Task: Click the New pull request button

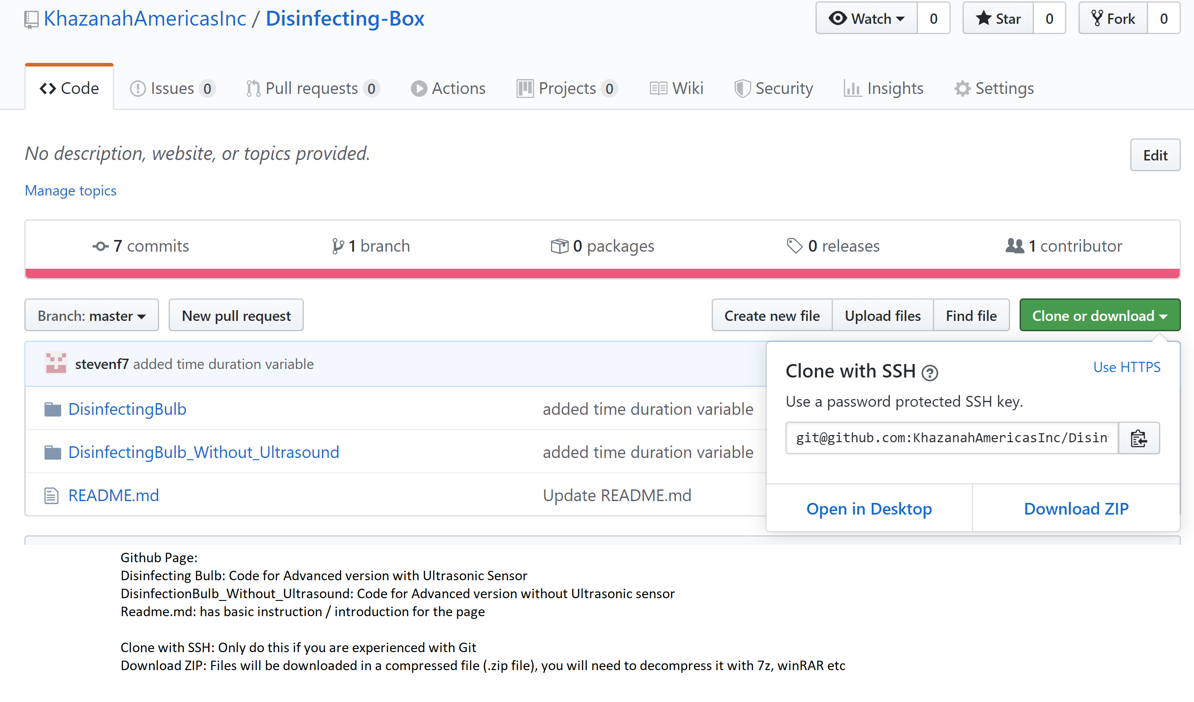Action: click(x=236, y=315)
